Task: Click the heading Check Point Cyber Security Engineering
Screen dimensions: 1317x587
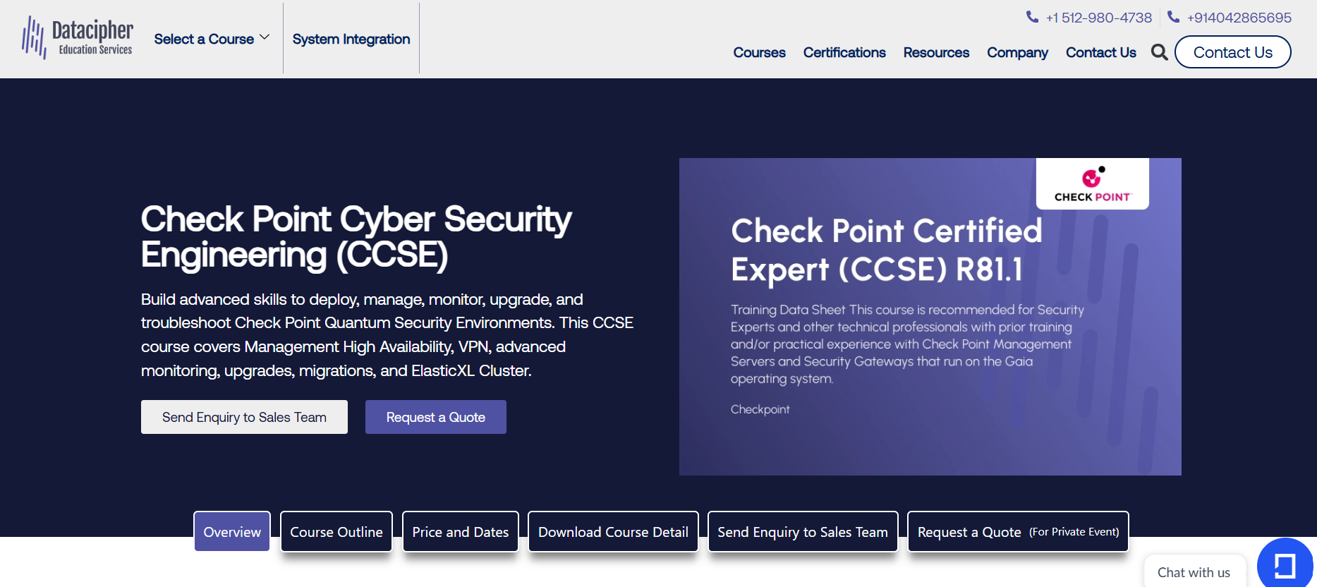Action: pyautogui.click(x=356, y=237)
